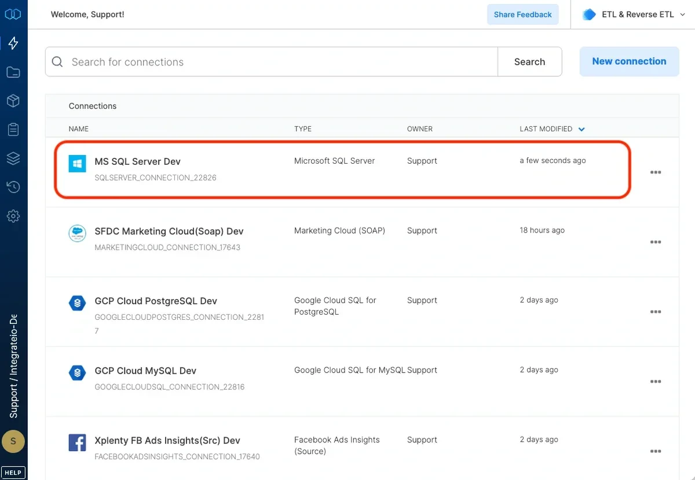The width and height of the screenshot is (695, 480).
Task: Open the lightning bolt dashboard icon in sidebar
Action: 13,43
